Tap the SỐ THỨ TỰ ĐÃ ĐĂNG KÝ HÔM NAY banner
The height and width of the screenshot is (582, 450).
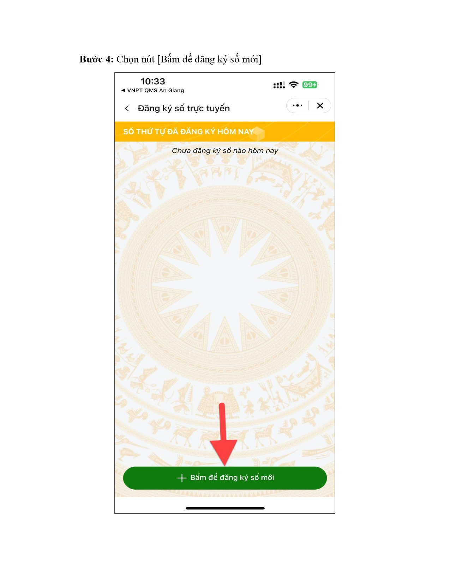(x=225, y=132)
